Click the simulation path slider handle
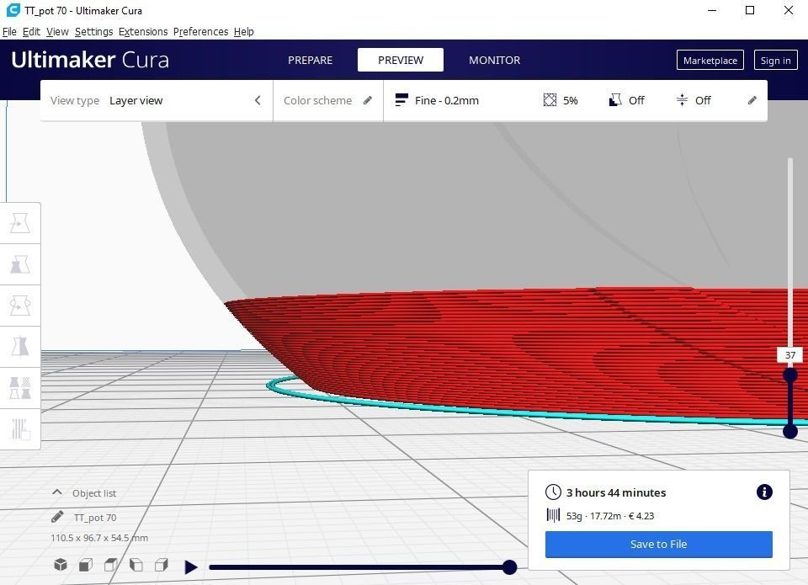The height and width of the screenshot is (585, 808). tap(509, 567)
